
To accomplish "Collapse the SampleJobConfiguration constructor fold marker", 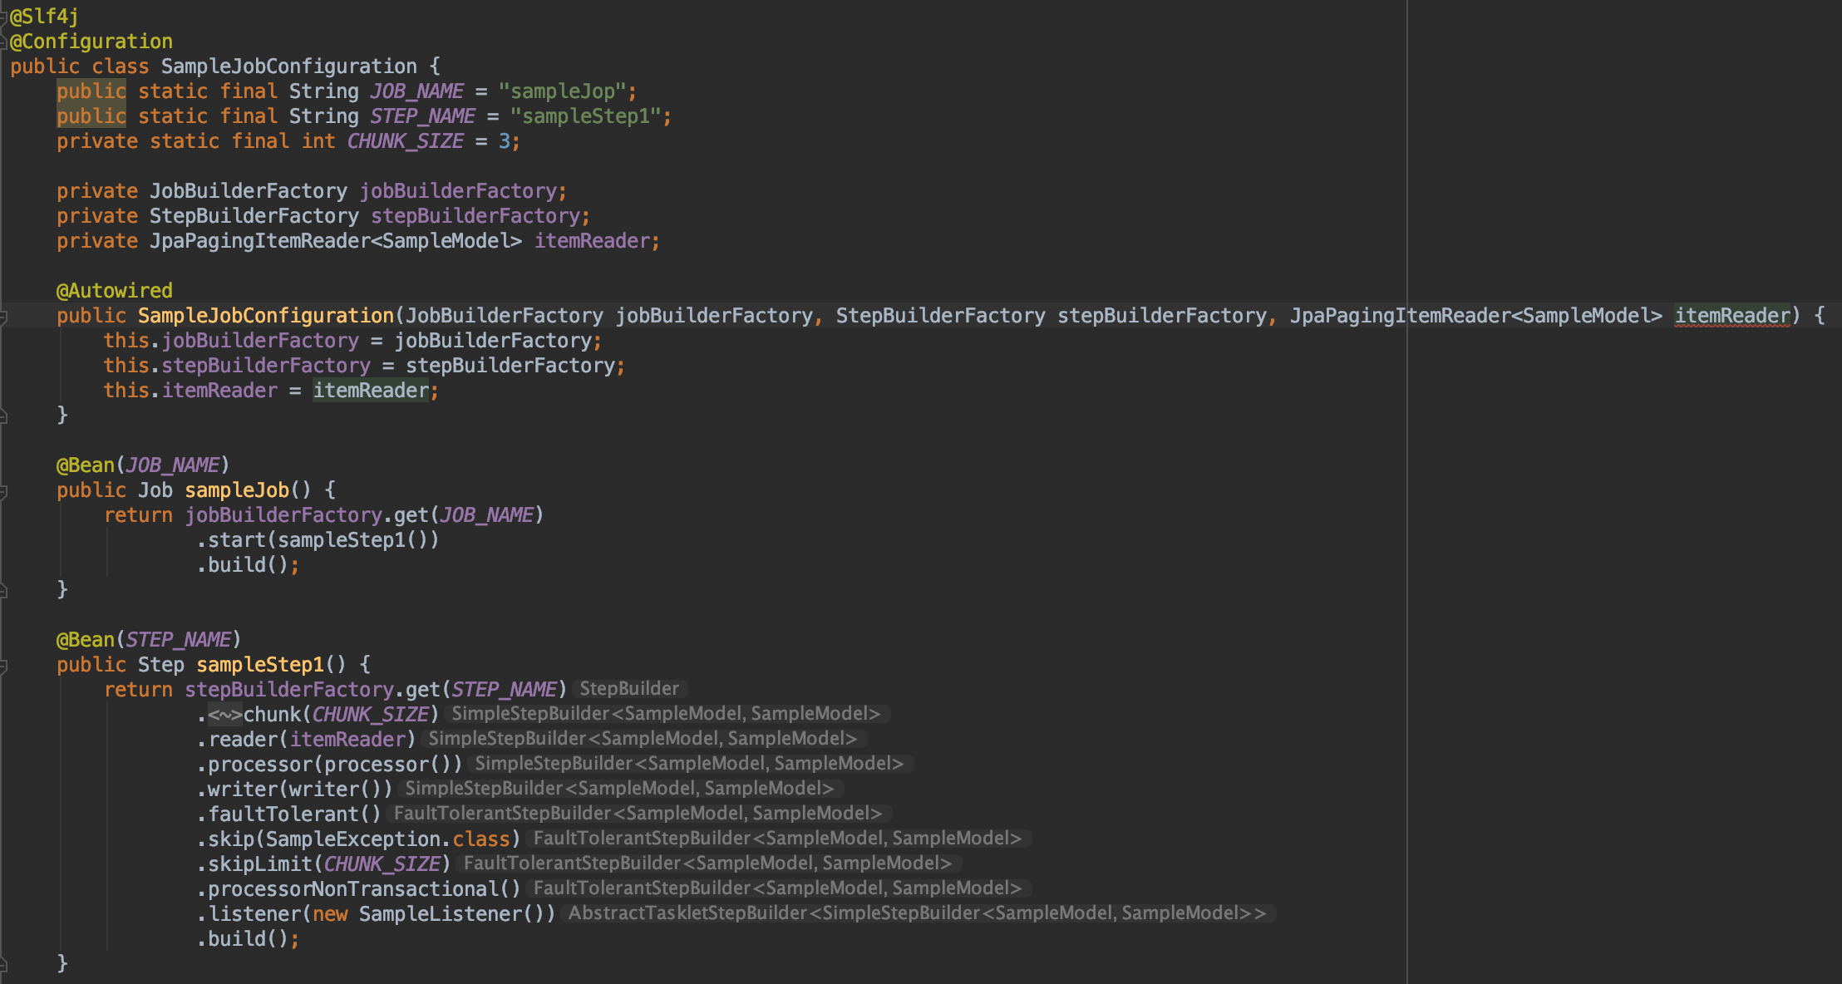I will (3, 317).
